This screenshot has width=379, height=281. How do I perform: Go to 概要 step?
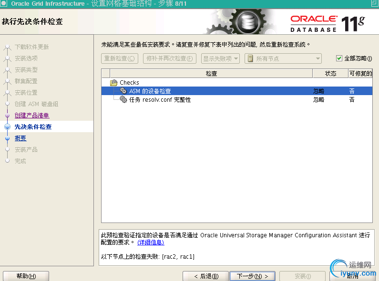[x=20, y=138]
